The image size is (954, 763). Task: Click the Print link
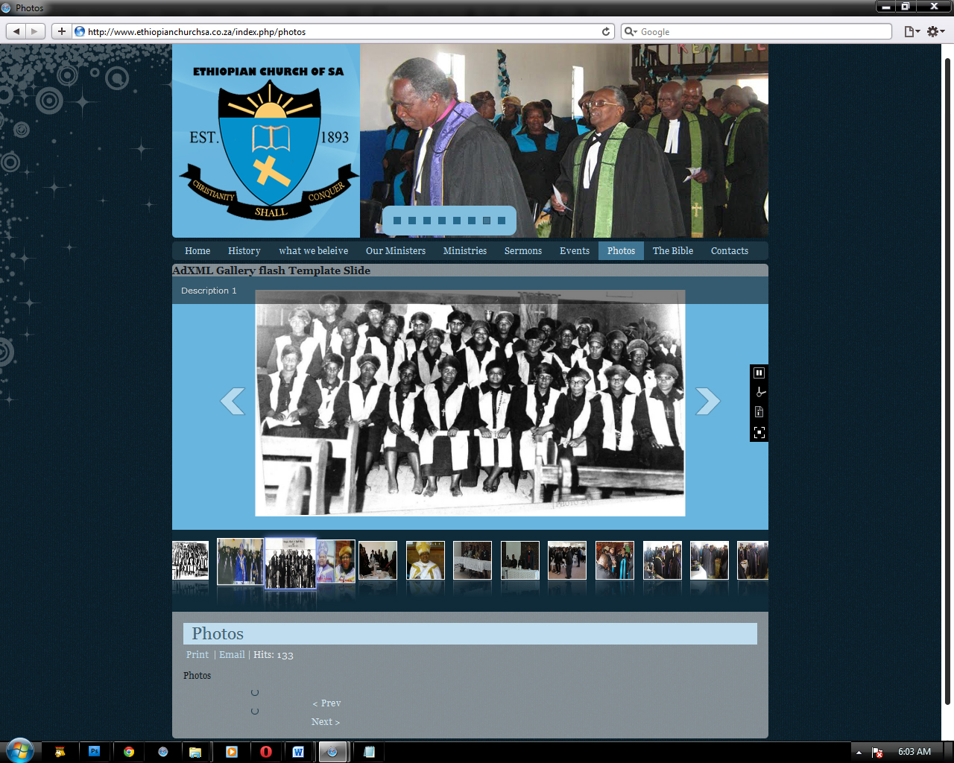click(198, 655)
